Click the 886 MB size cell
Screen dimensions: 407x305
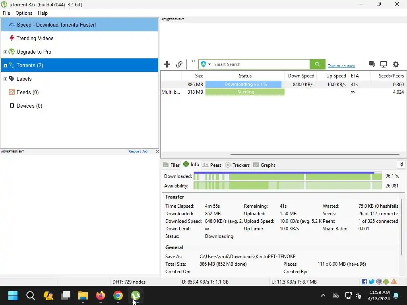[x=195, y=85]
